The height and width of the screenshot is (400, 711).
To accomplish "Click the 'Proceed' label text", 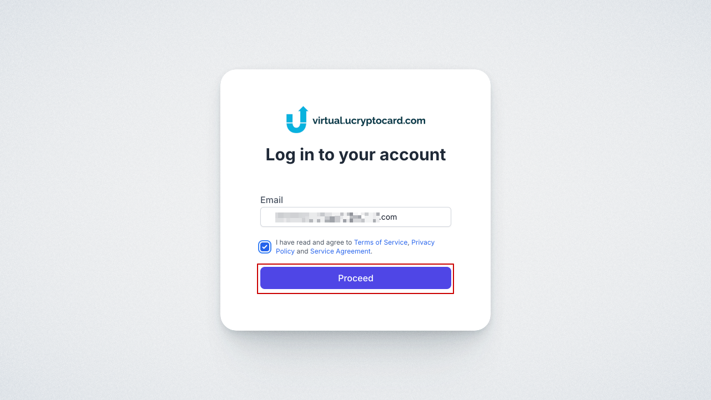I will [x=356, y=278].
